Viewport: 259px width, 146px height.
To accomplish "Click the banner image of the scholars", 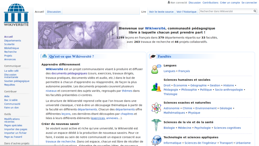I will (x=76, y=35).
